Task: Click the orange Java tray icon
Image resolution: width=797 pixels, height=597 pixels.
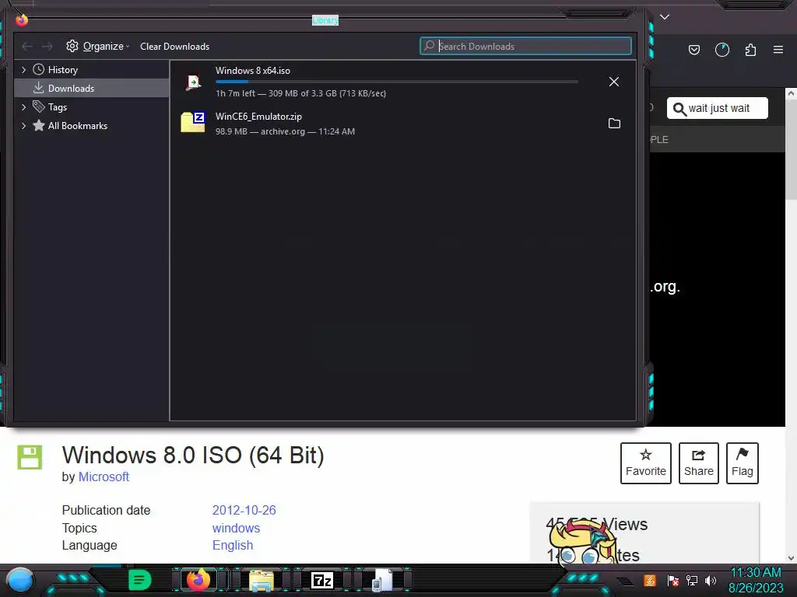Action: 650,580
